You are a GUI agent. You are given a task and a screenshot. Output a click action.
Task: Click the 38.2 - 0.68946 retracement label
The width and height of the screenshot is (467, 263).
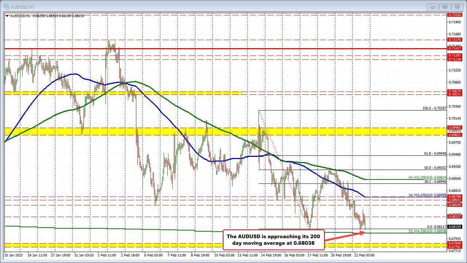click(434, 181)
